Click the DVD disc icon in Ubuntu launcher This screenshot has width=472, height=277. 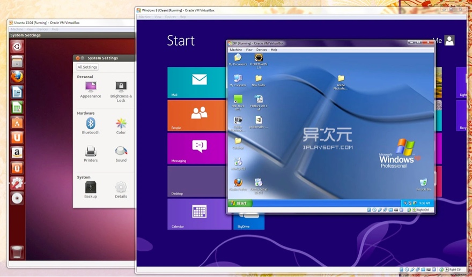(x=17, y=198)
